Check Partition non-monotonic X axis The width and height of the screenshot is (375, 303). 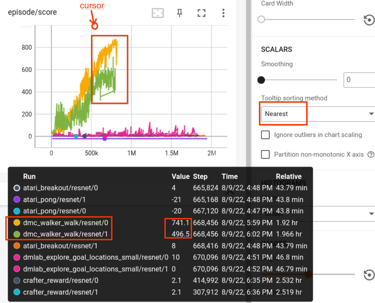[265, 154]
